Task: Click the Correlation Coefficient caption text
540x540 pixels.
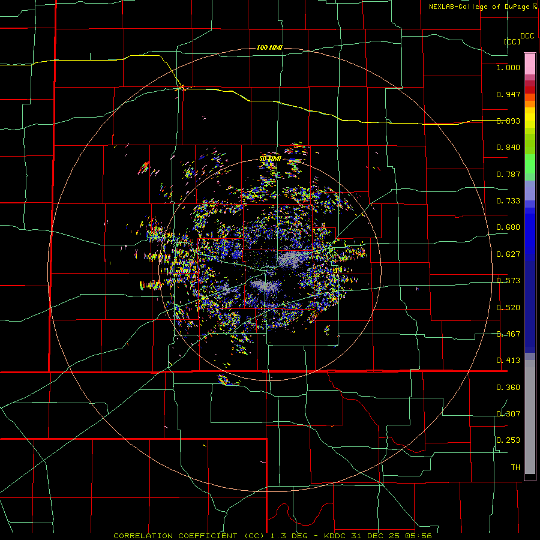Action: click(272, 536)
